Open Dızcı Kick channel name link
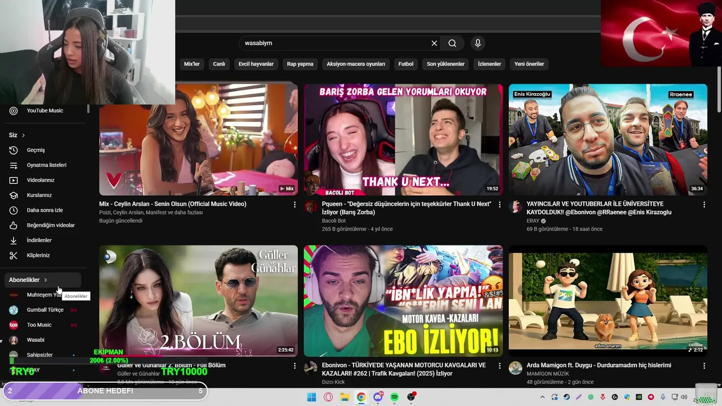Image resolution: width=722 pixels, height=406 pixels. [x=333, y=382]
